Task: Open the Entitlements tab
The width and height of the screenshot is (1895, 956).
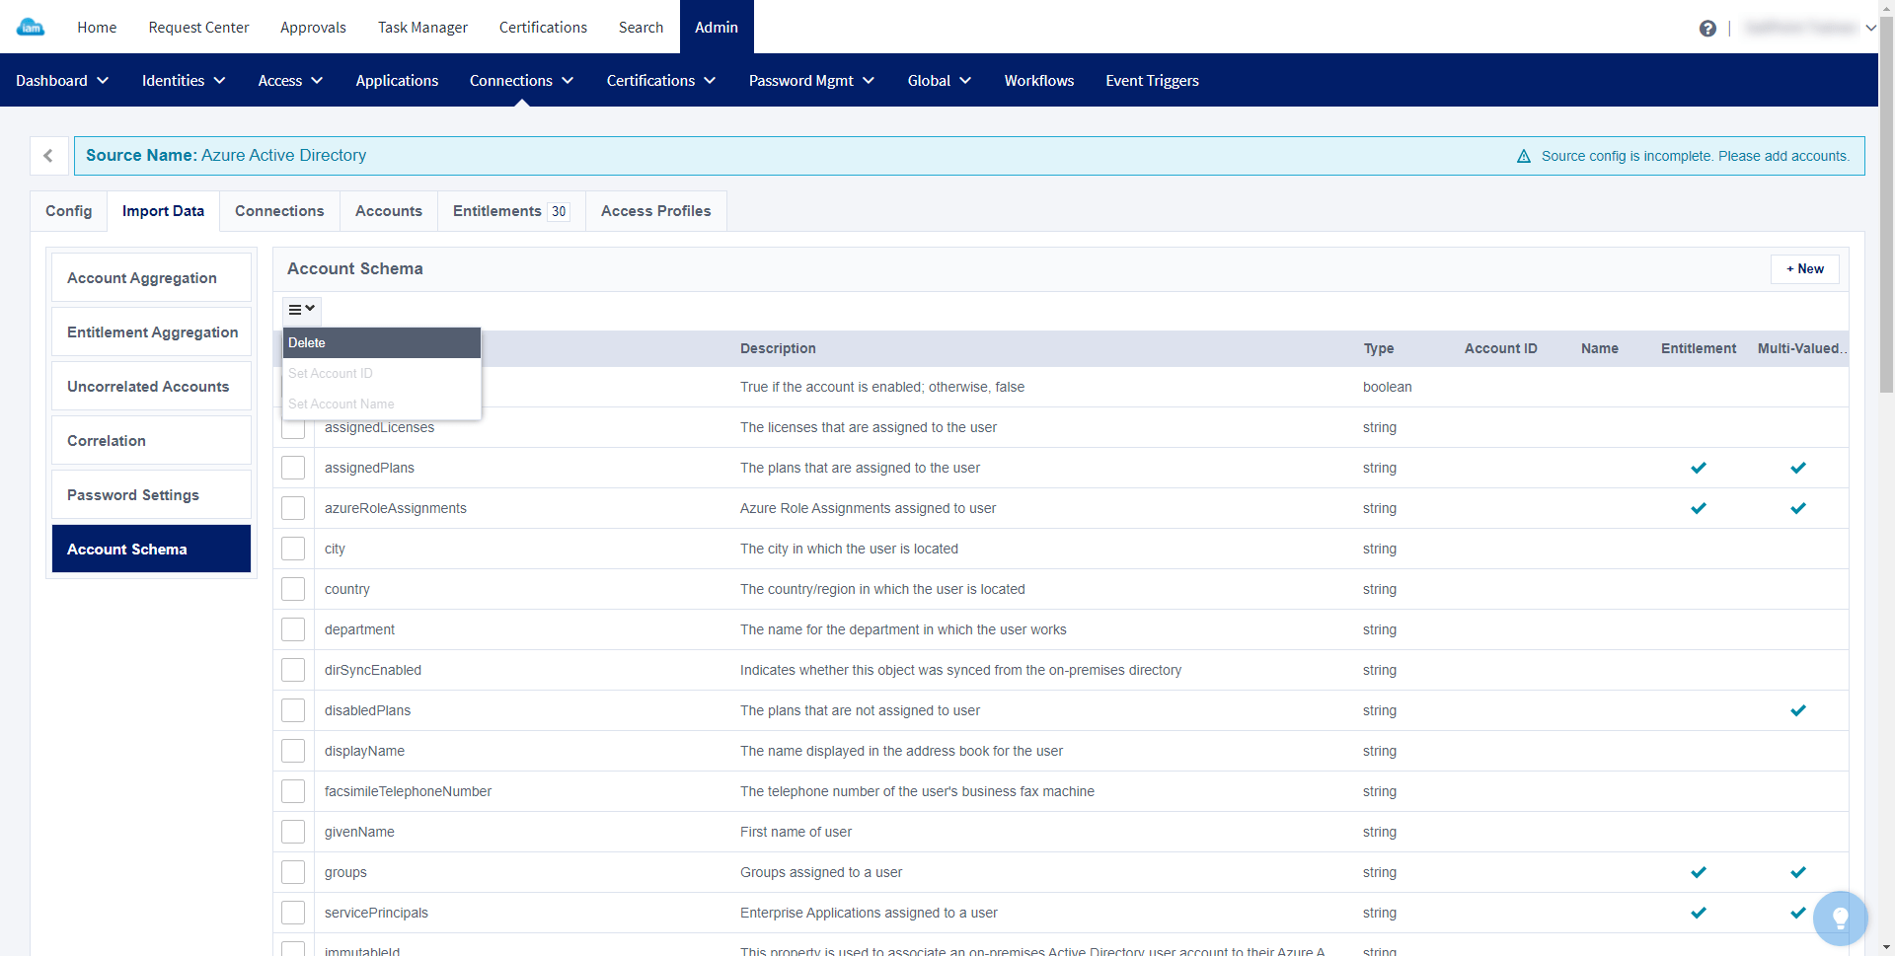Action: pos(511,211)
